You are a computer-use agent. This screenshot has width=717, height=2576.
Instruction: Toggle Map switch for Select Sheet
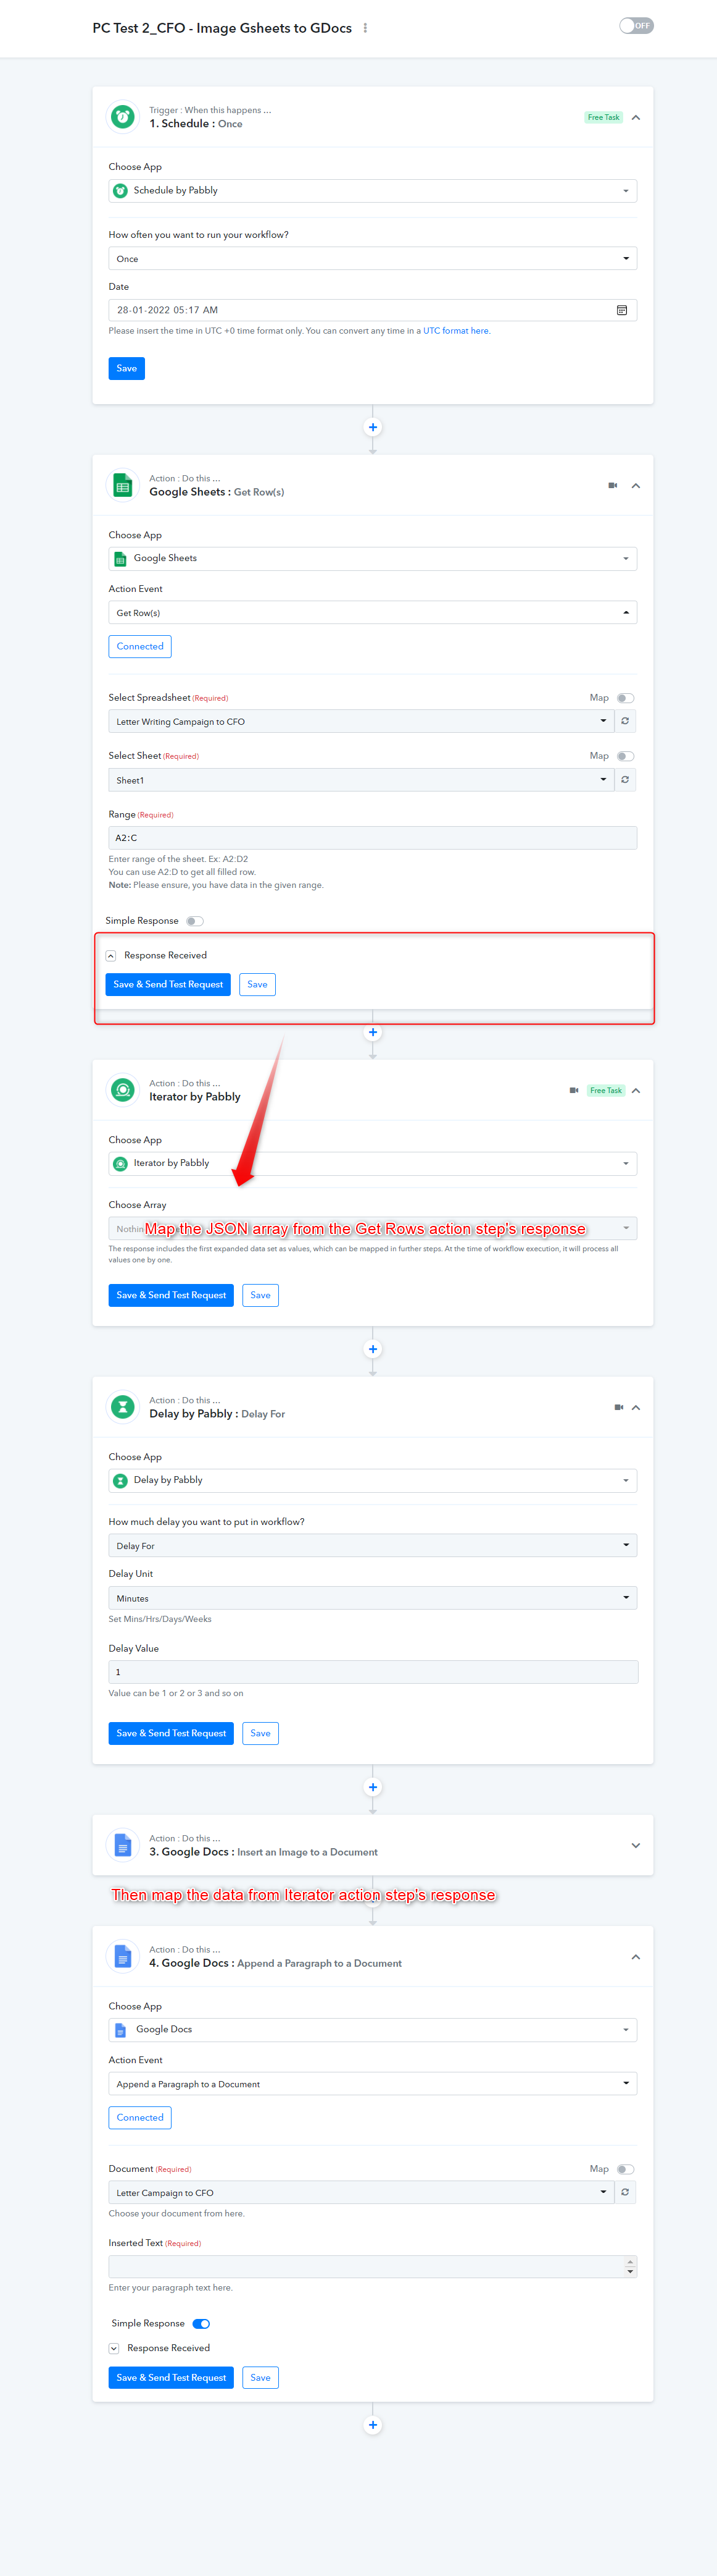(x=625, y=757)
